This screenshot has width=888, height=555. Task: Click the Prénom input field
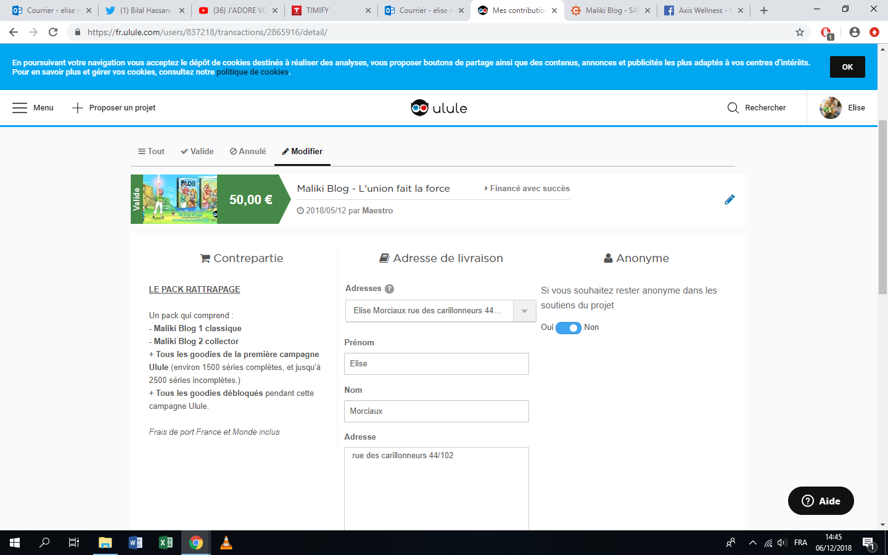click(x=436, y=364)
